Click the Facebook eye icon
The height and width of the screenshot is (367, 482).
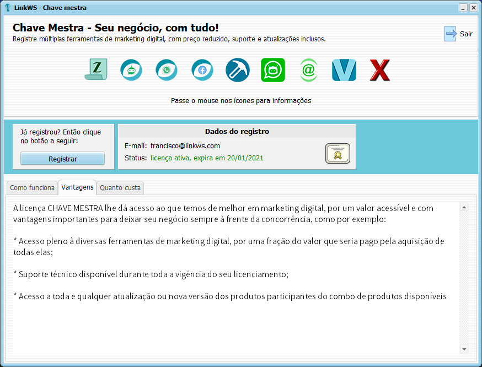point(202,70)
